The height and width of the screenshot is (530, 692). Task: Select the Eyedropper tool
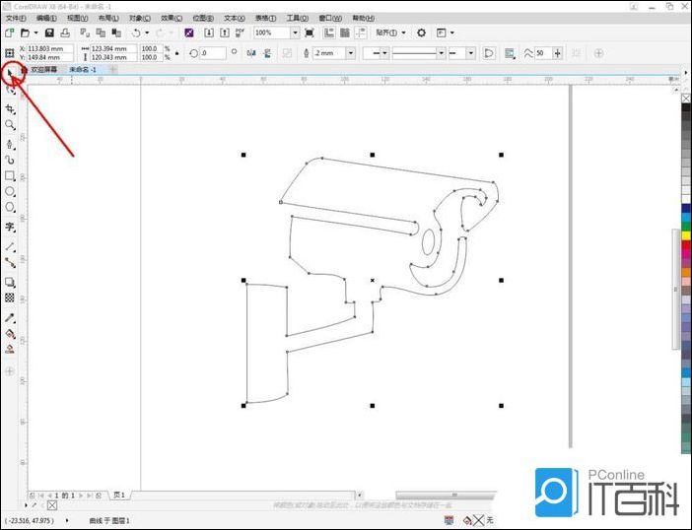click(x=10, y=318)
